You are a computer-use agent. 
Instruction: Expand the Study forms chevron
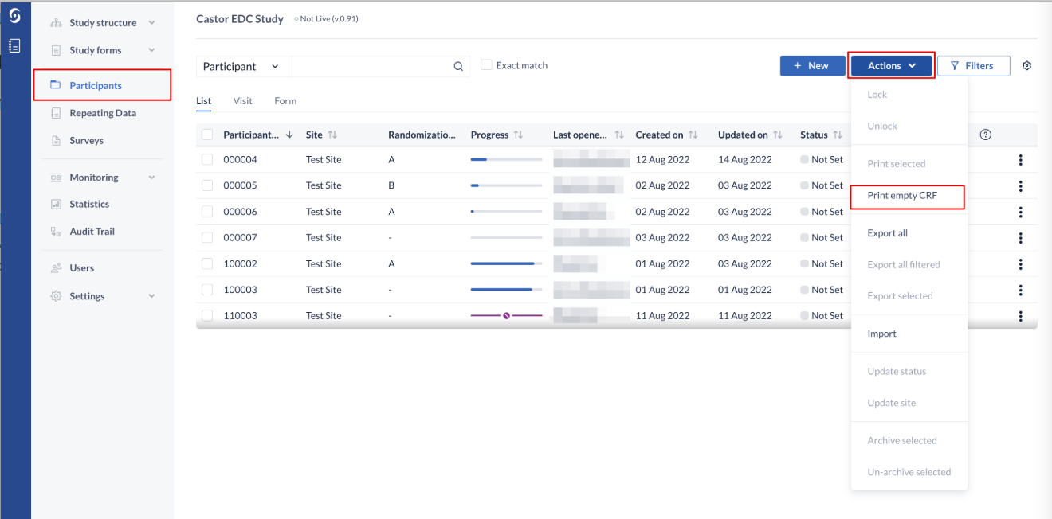coord(151,50)
